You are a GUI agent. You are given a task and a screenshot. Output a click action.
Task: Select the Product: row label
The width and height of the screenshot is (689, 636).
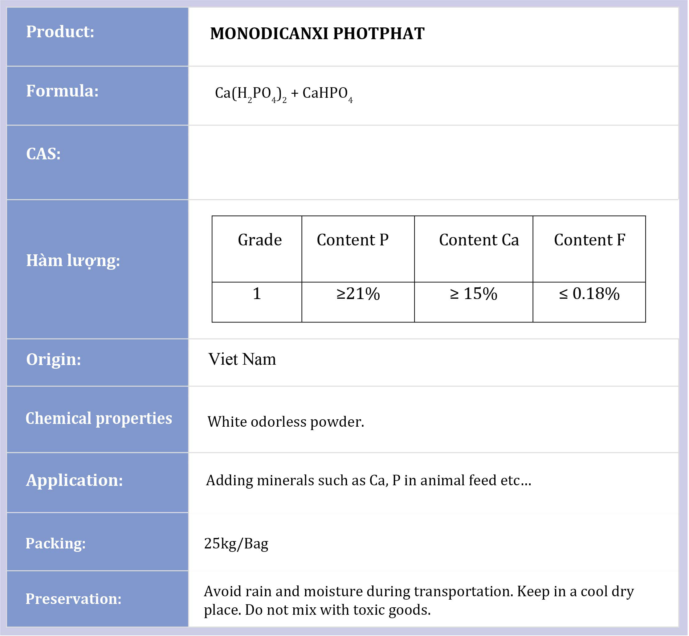(60, 32)
